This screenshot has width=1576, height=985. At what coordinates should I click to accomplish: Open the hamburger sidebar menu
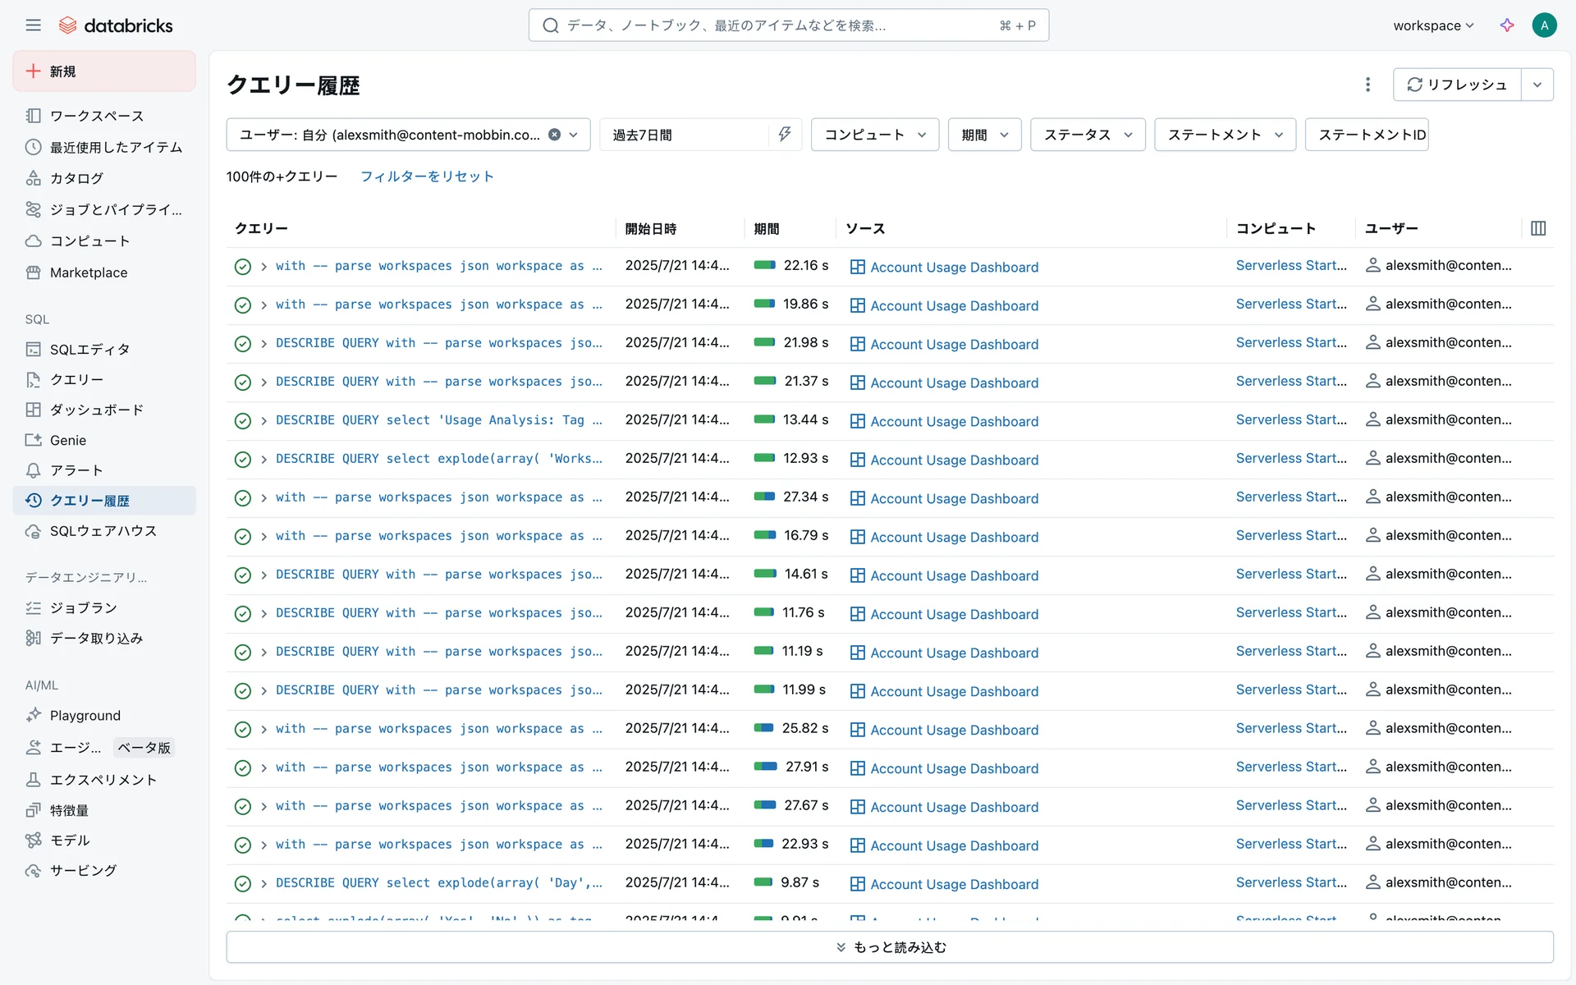point(33,25)
